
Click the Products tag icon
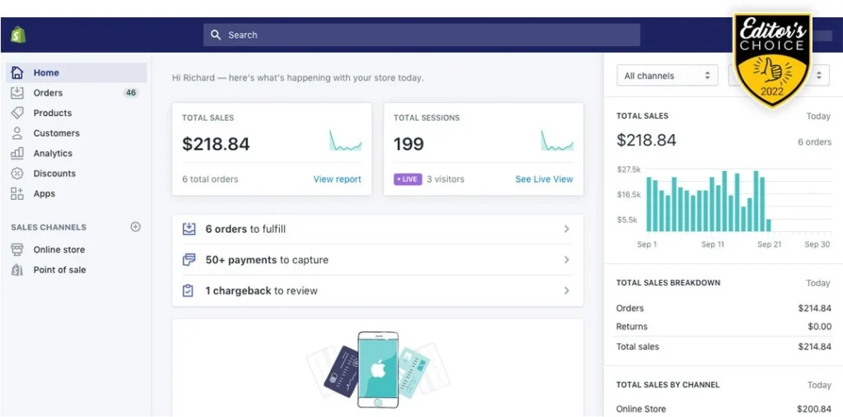17,113
